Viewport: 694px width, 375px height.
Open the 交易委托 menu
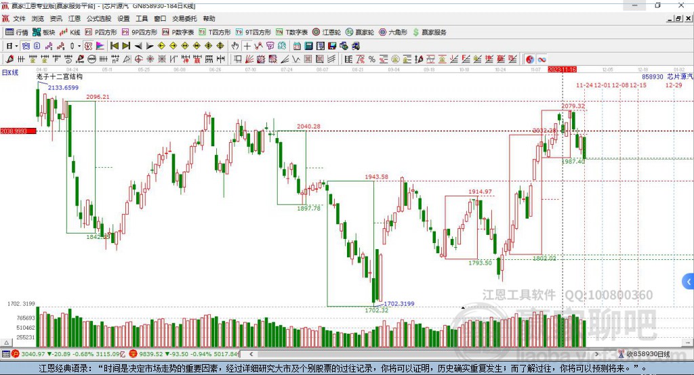pos(184,18)
